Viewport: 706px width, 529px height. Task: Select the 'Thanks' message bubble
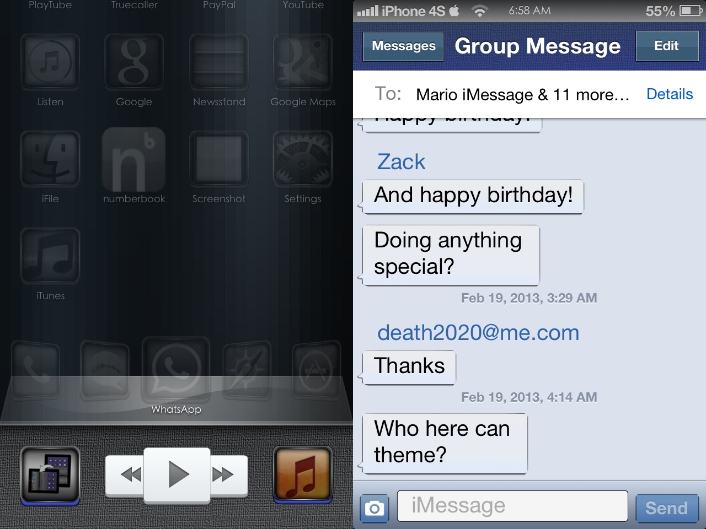tap(408, 368)
